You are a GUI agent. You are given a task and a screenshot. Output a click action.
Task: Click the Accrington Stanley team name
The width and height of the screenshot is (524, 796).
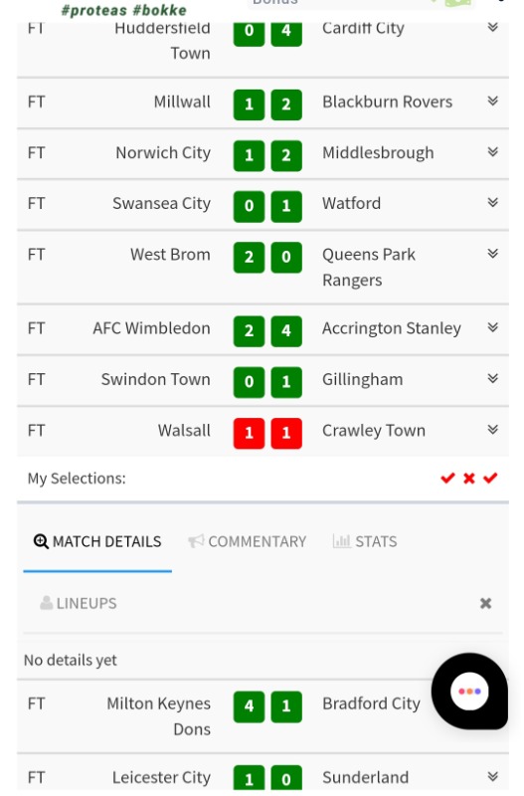(392, 328)
